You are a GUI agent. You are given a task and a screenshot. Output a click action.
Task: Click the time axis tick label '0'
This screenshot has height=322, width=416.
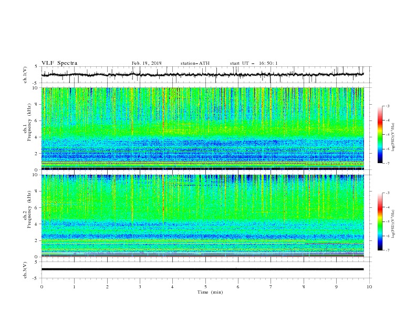pos(41,287)
